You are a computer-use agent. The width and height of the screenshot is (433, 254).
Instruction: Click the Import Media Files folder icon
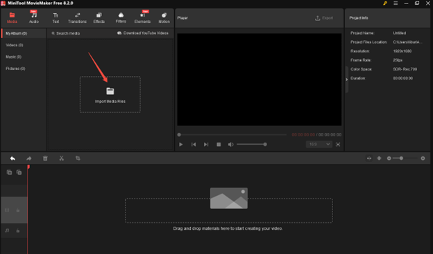click(110, 91)
